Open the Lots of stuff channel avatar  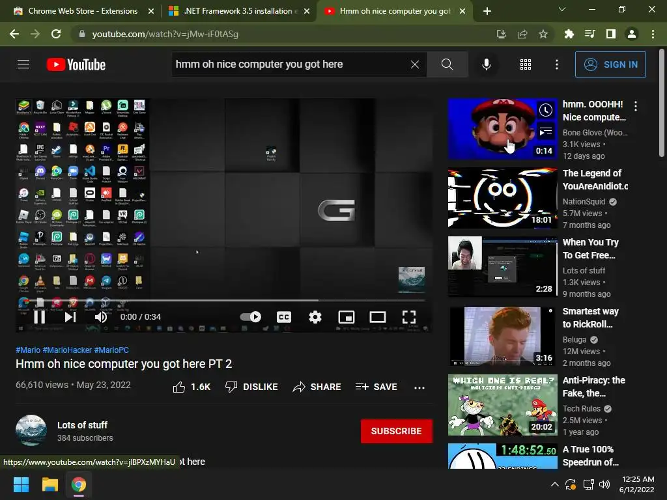[x=31, y=430]
